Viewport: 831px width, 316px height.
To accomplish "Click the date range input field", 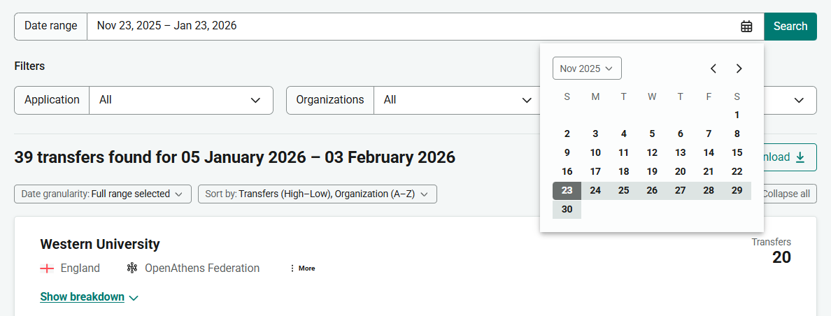I will tap(425, 27).
